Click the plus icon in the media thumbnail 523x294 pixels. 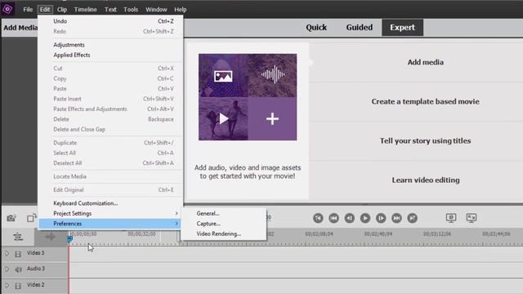point(272,118)
